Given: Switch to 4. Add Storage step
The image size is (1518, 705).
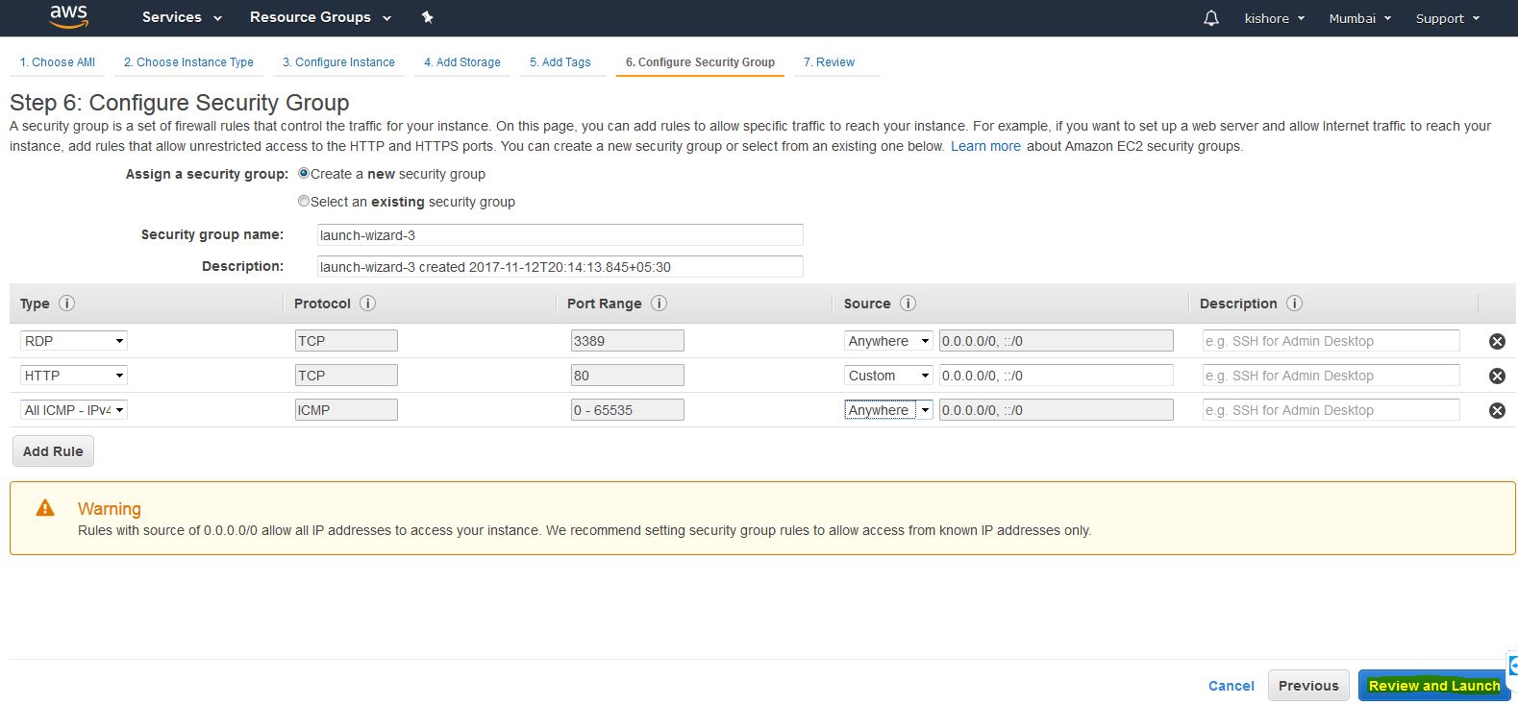Looking at the screenshot, I should point(462,62).
